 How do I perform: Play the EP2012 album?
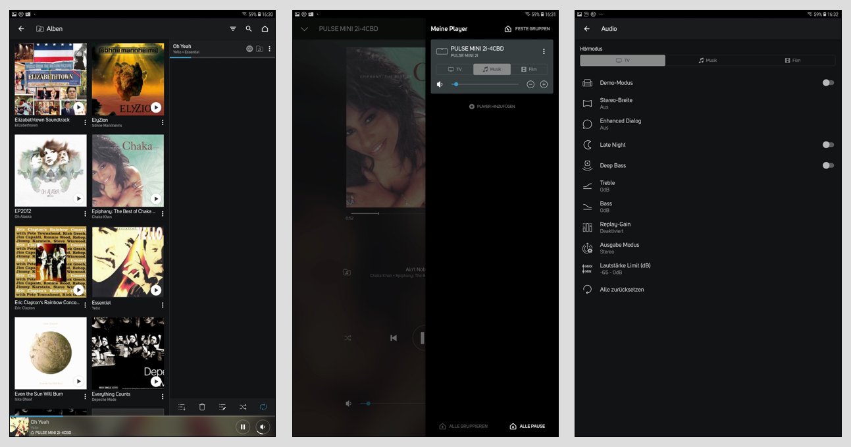pyautogui.click(x=78, y=199)
